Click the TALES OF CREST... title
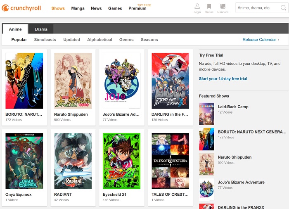This screenshot has height=209, width=289. [x=170, y=195]
